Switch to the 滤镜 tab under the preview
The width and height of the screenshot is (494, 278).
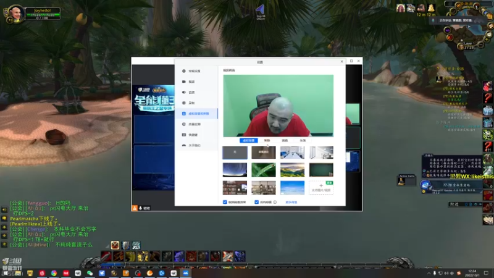pyautogui.click(x=285, y=140)
